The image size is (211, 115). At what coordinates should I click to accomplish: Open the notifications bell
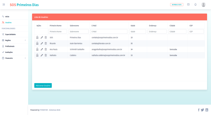(x=196, y=4)
